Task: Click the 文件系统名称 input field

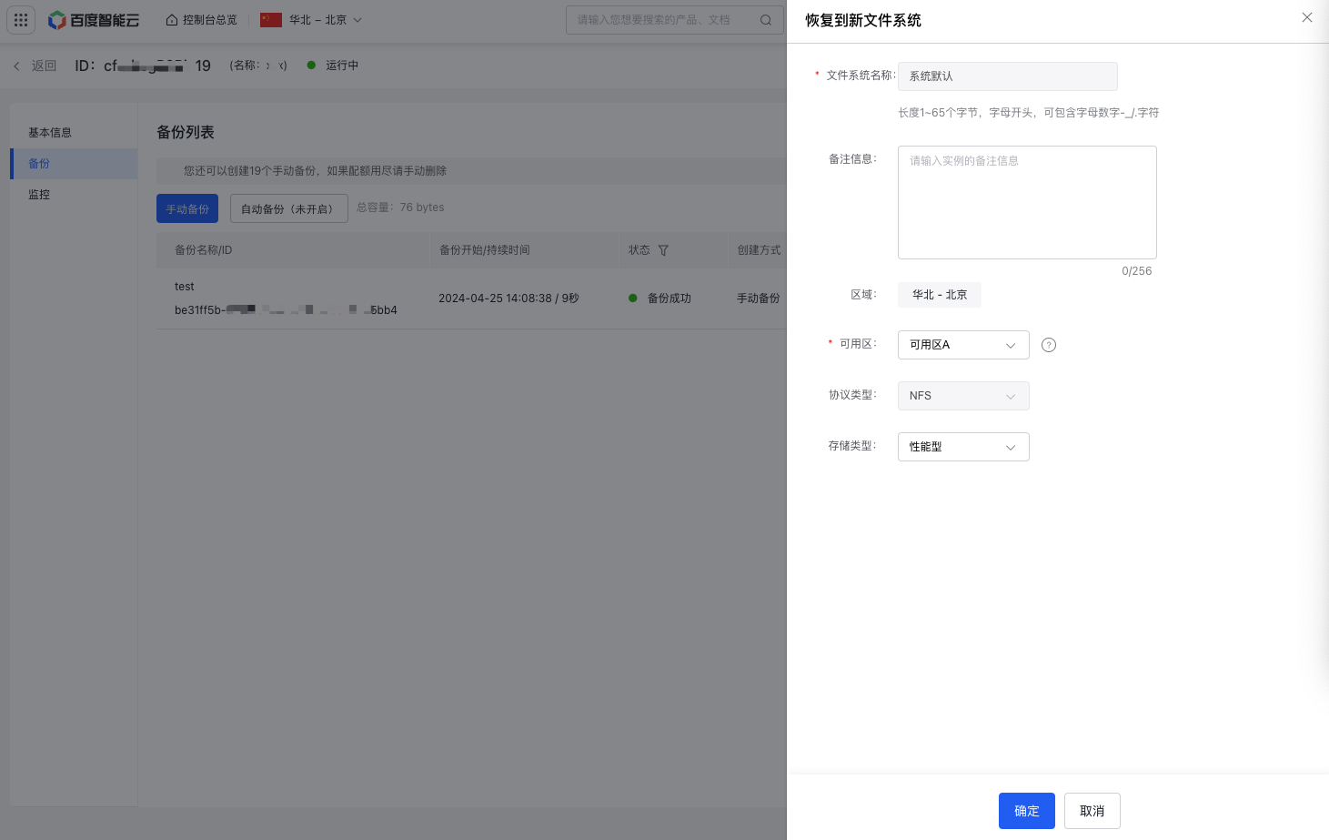Action: 1008,76
